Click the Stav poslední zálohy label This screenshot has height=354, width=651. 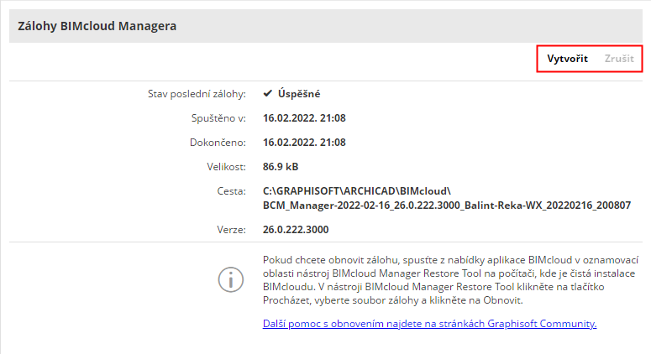pos(197,94)
